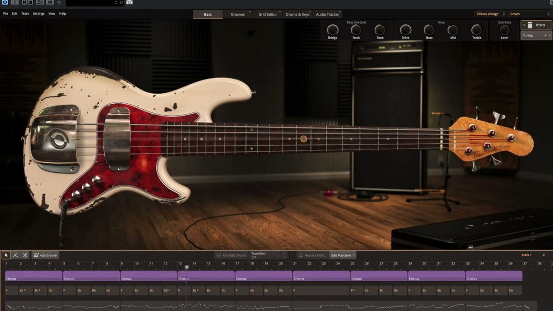Open the preset stepper arrows in host bar

point(116,3)
